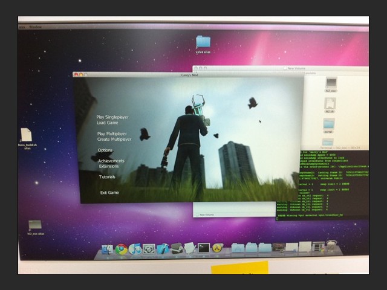
Task: Click Create Multiplayer in the game menu
Action: click(114, 140)
